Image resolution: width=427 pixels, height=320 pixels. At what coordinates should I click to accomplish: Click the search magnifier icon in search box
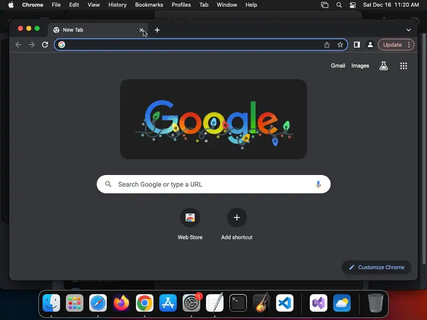tap(108, 184)
